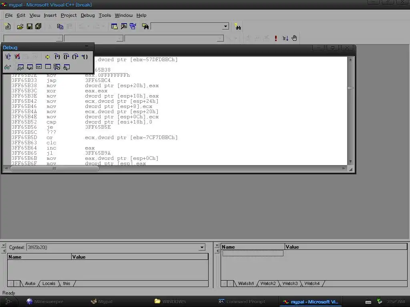Switch to the Auto tab

[30, 283]
